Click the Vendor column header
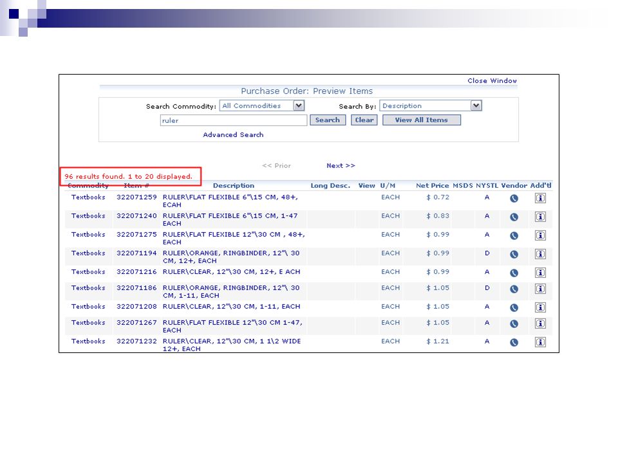Image resolution: width=618 pixels, height=463 pixels. pyautogui.click(x=514, y=185)
